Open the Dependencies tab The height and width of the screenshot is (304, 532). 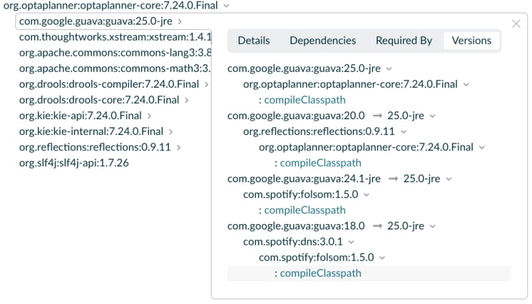(323, 41)
